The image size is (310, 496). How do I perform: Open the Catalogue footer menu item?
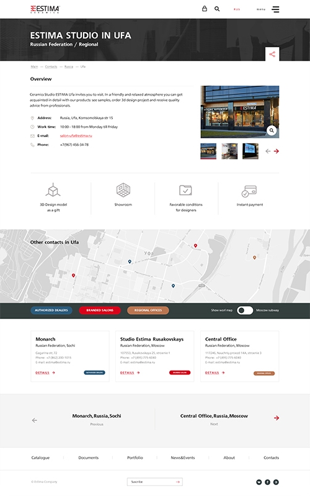(40, 458)
